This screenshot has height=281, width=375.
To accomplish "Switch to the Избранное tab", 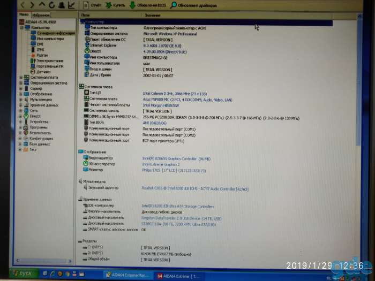I will tap(41, 15).
